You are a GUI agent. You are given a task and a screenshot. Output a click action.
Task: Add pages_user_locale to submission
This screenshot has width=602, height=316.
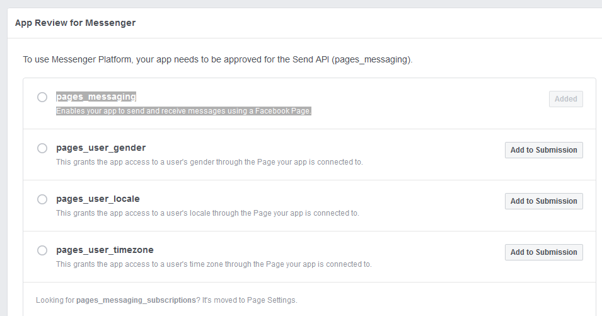[x=543, y=201]
